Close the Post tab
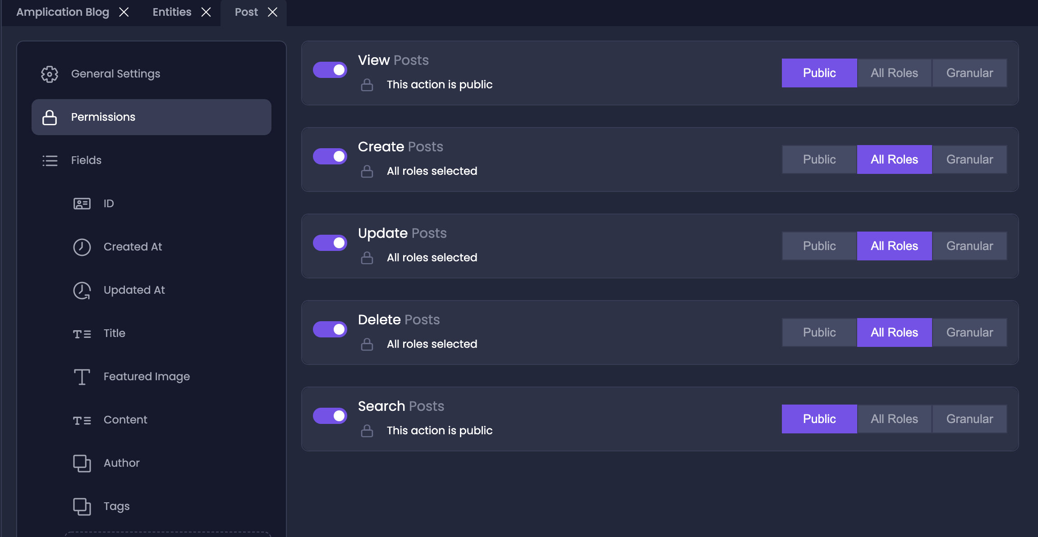The height and width of the screenshot is (537, 1038). pyautogui.click(x=272, y=12)
